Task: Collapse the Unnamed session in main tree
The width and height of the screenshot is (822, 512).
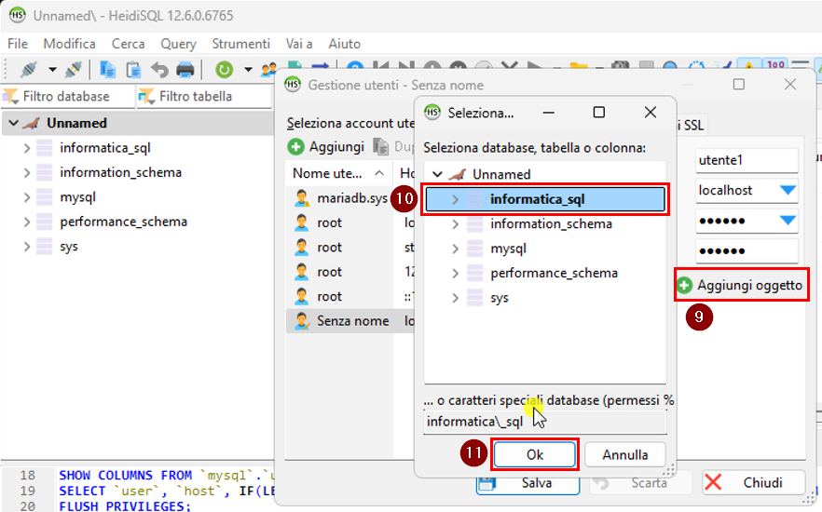Action: [x=14, y=123]
